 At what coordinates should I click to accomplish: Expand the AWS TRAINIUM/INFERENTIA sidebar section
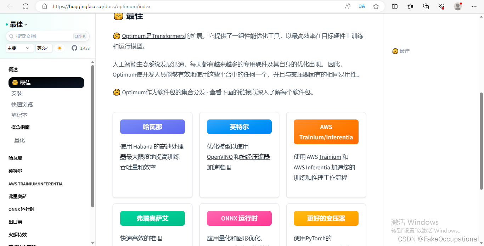coord(35,184)
